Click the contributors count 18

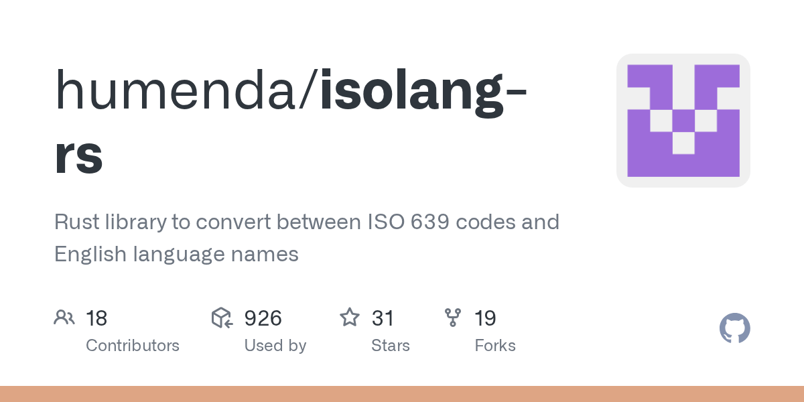96,318
